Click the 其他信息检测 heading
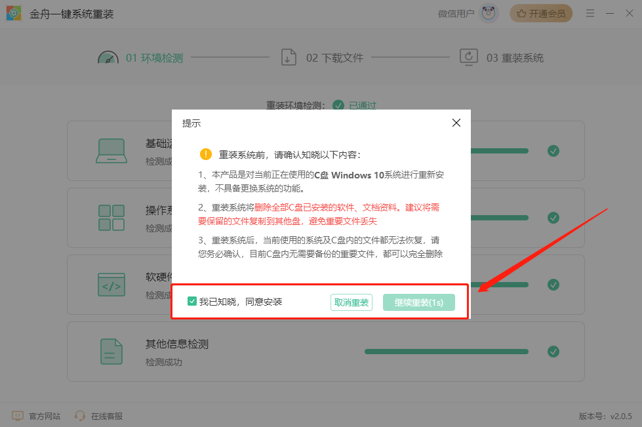Image resolution: width=642 pixels, height=427 pixels. click(177, 344)
